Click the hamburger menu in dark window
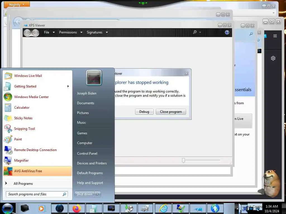 [x=275, y=36]
